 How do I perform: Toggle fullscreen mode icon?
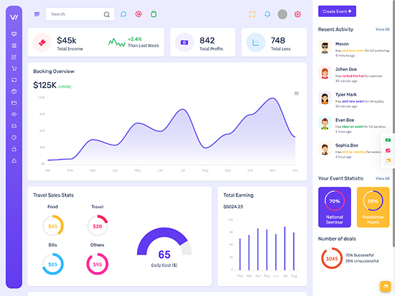click(252, 14)
